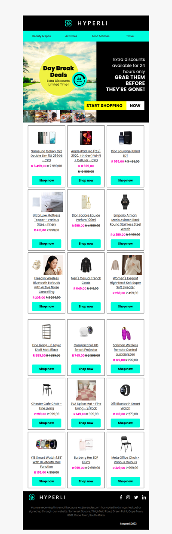Click Shop now under Dior Sauvage 100ml
The width and height of the screenshot is (172, 534).
[x=125, y=180]
